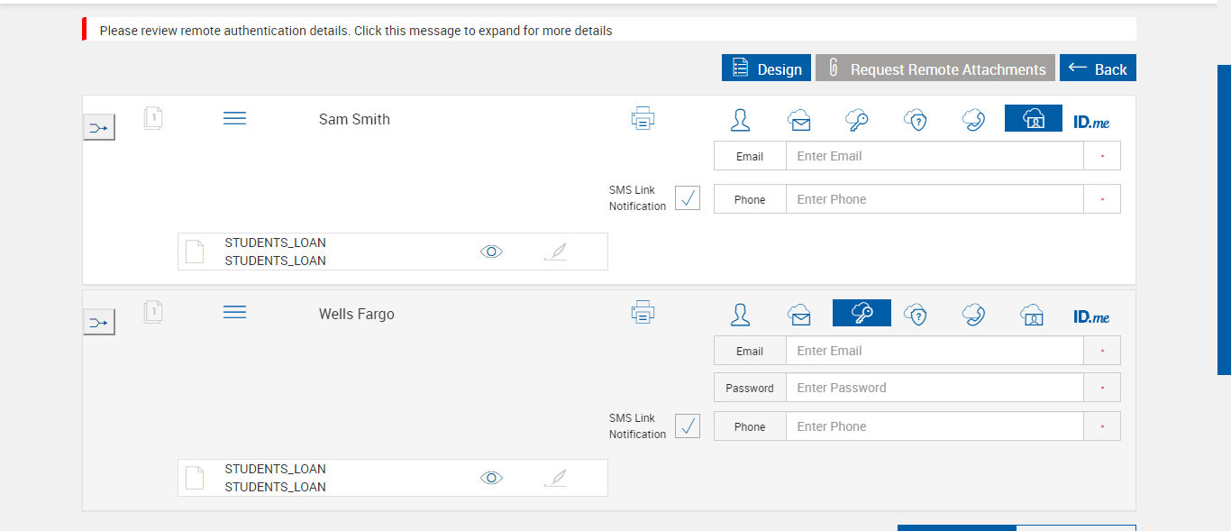The height and width of the screenshot is (531, 1231).
Task: Click Request Remote Attachments button
Action: click(935, 69)
